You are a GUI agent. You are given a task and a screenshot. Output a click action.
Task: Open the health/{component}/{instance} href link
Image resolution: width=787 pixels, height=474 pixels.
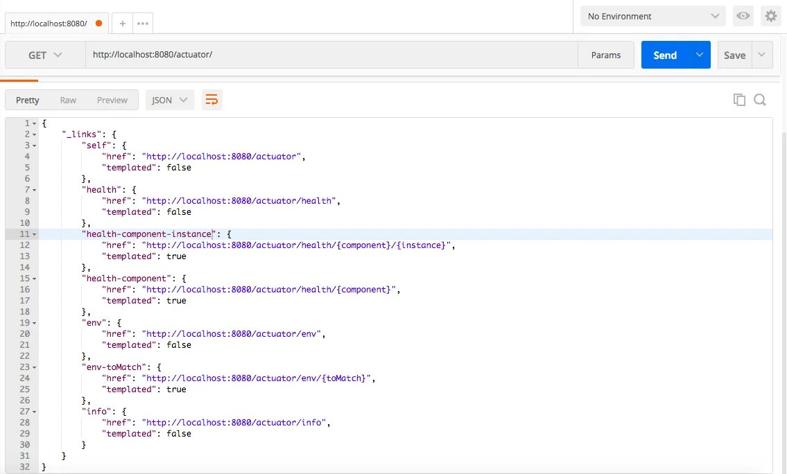click(296, 245)
